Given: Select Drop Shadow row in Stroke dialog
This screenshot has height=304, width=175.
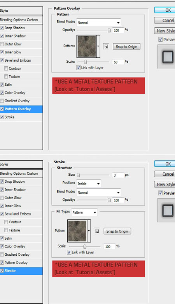Looking at the screenshot, I should click(x=21, y=182).
